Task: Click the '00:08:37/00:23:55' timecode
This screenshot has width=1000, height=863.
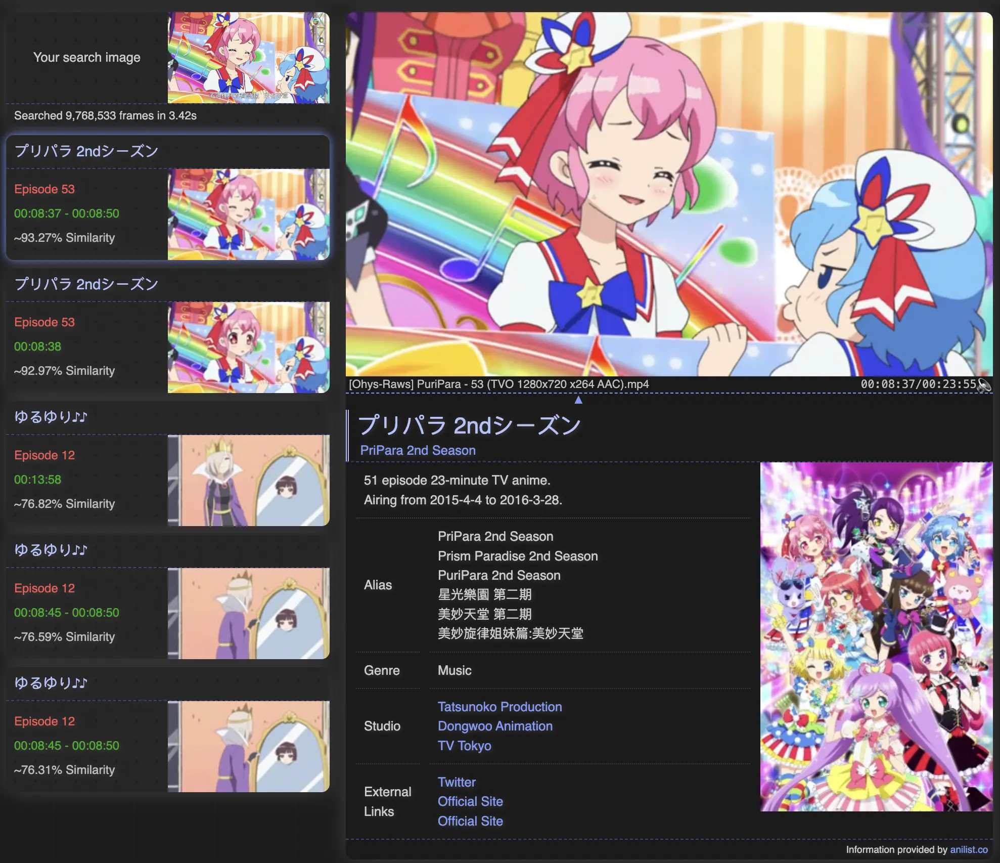Action: [918, 384]
